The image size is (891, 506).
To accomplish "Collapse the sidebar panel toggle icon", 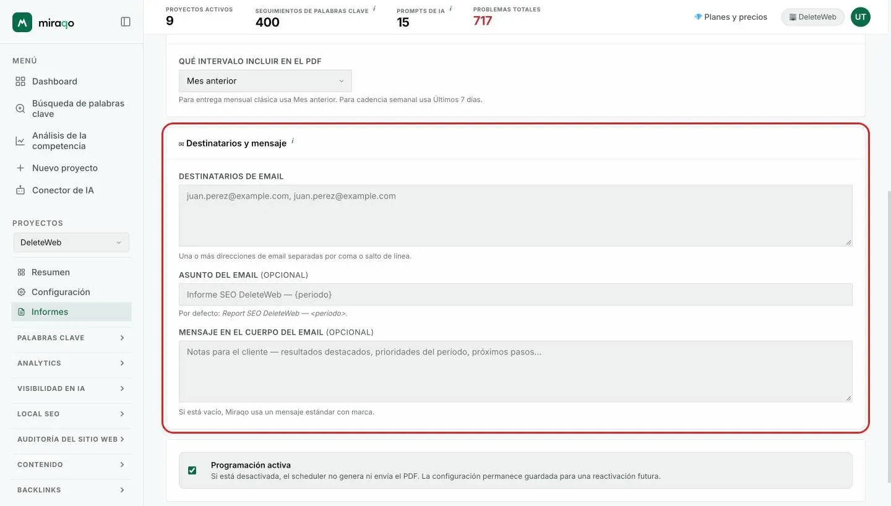I will 126,22.
